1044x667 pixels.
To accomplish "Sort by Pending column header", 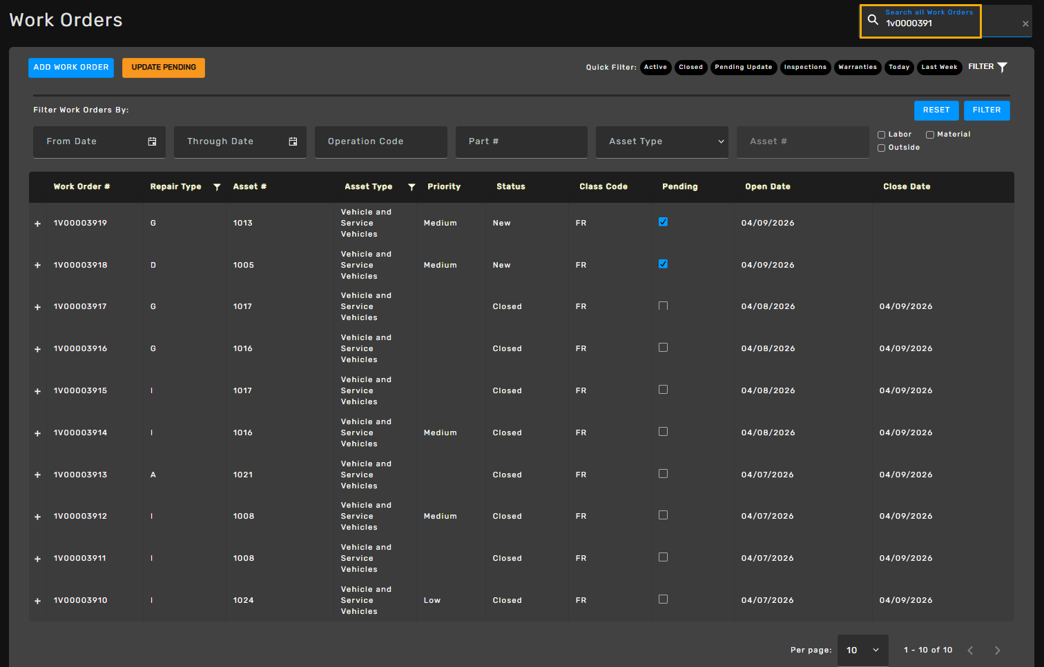I will [x=680, y=187].
